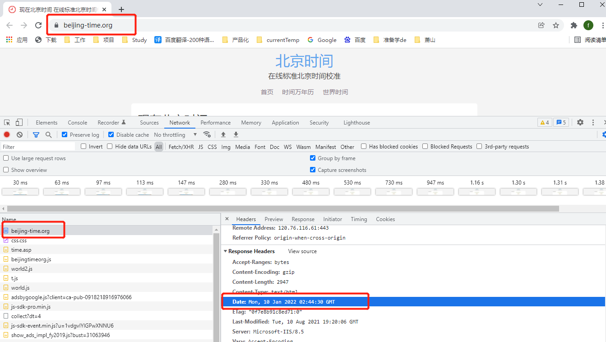
Task: Open the Extensions puzzle icon
Action: point(574,25)
